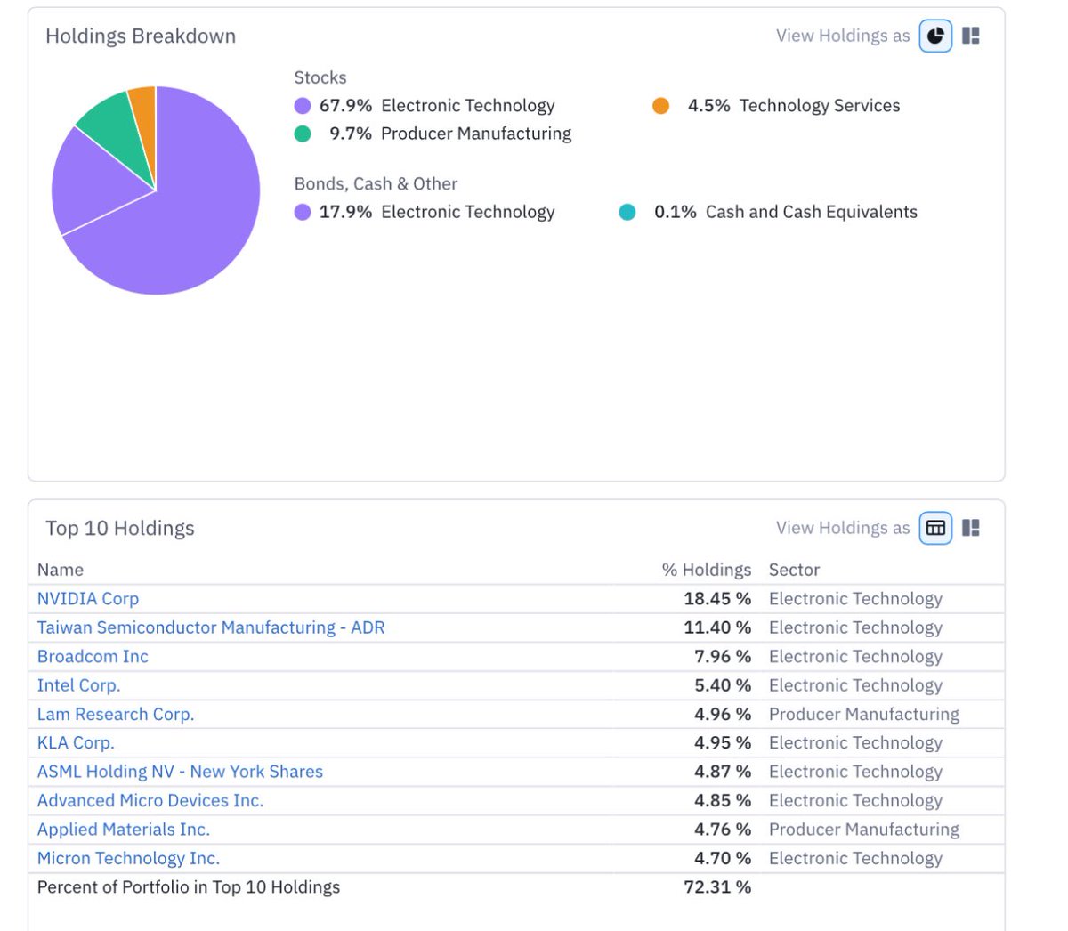
Task: Open the Lam Research Corp. link
Action: [x=116, y=714]
